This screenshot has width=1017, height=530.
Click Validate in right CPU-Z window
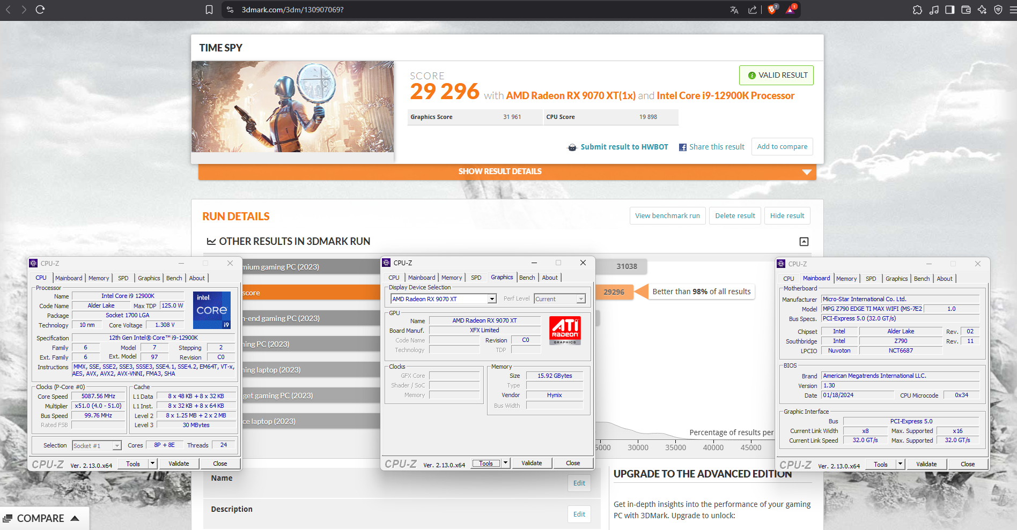point(926,464)
